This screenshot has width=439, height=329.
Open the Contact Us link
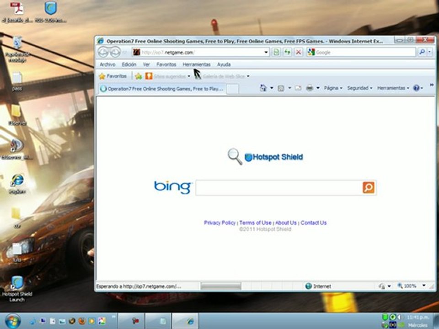(x=314, y=223)
